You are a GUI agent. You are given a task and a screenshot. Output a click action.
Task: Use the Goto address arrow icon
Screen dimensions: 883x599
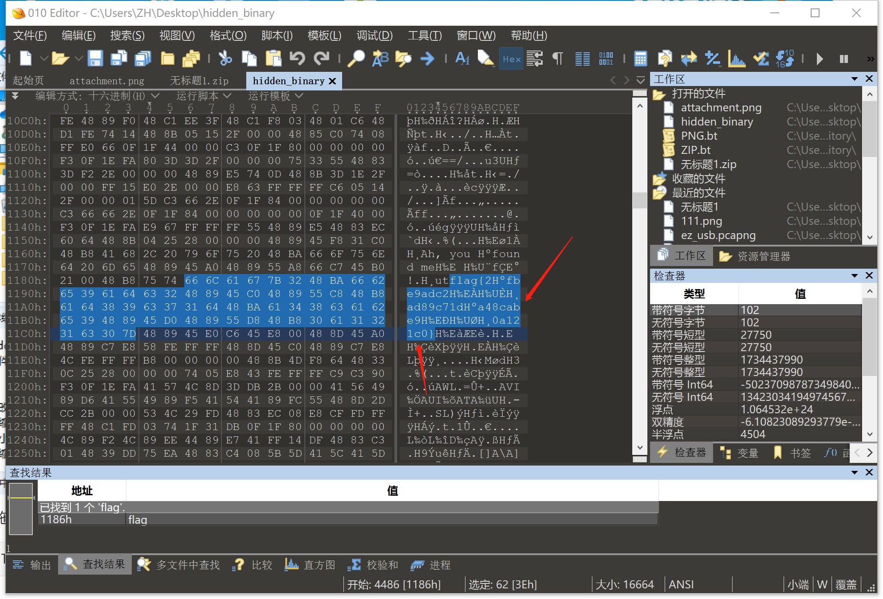pyautogui.click(x=427, y=58)
